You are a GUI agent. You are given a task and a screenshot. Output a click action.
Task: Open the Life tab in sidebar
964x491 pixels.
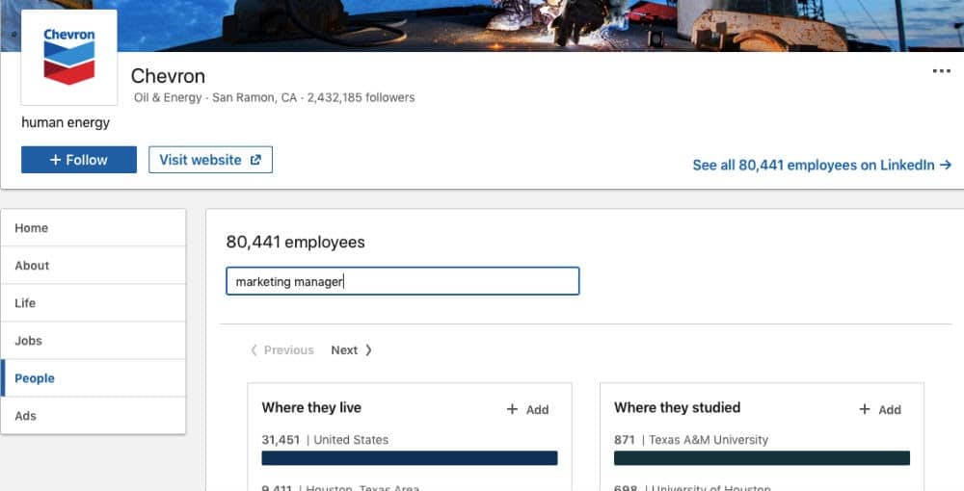pyautogui.click(x=94, y=303)
